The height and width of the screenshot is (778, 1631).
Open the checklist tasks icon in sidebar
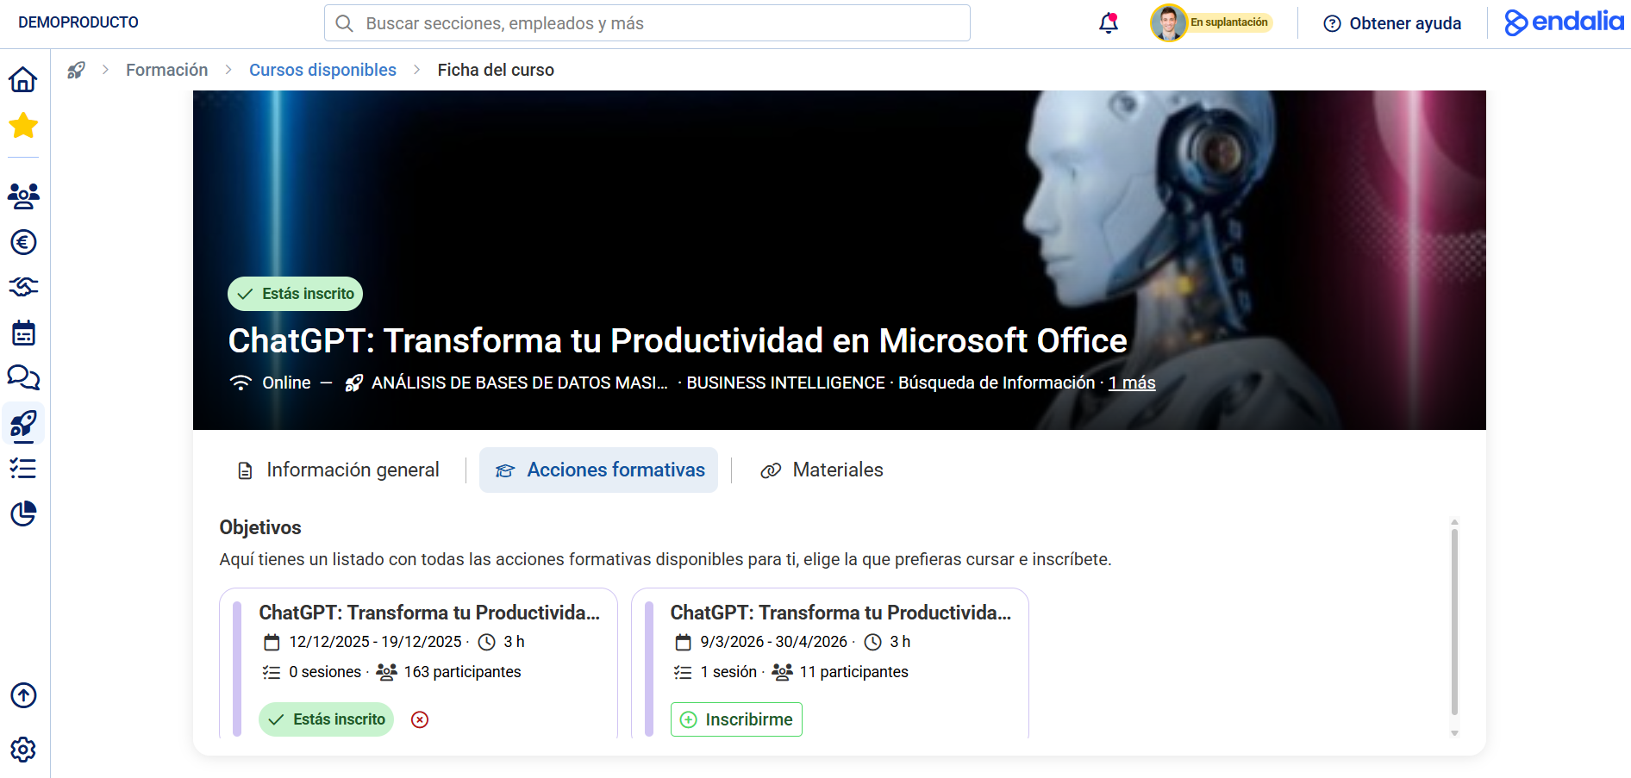(23, 468)
